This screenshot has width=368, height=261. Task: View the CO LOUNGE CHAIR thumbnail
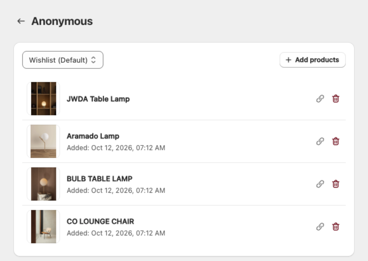pyautogui.click(x=43, y=227)
